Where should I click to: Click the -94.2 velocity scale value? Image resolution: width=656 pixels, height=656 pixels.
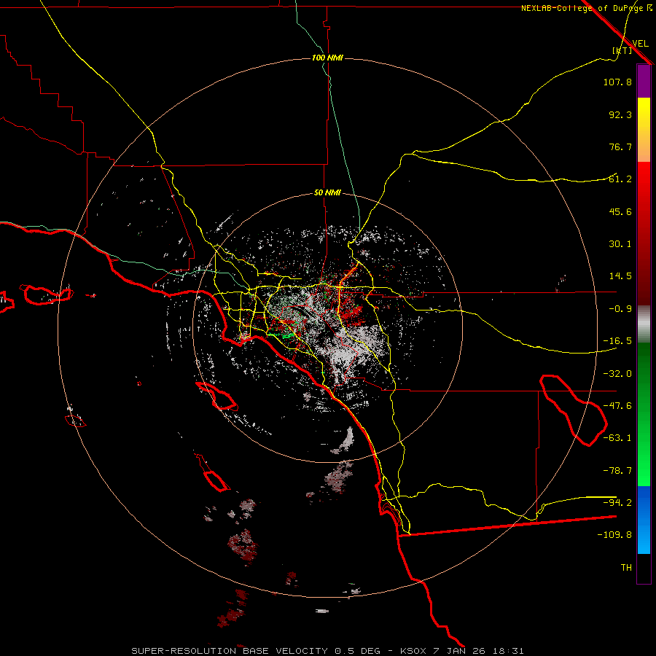tap(617, 502)
